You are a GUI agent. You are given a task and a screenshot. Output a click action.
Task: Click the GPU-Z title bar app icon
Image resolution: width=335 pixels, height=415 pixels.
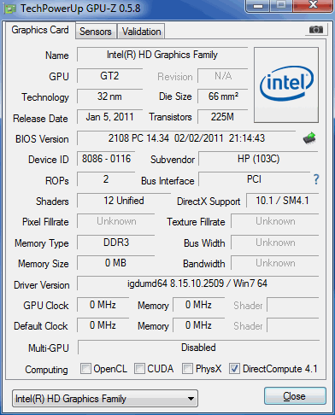[x=10, y=9]
